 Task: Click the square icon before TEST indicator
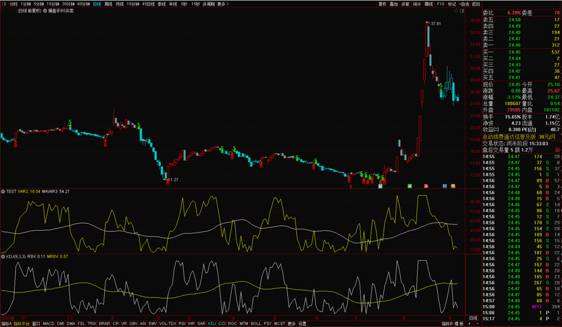pos(2,191)
